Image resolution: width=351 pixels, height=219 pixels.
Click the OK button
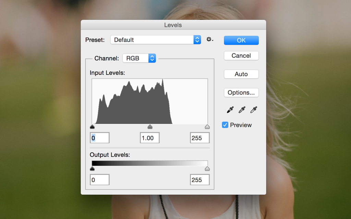click(x=241, y=40)
